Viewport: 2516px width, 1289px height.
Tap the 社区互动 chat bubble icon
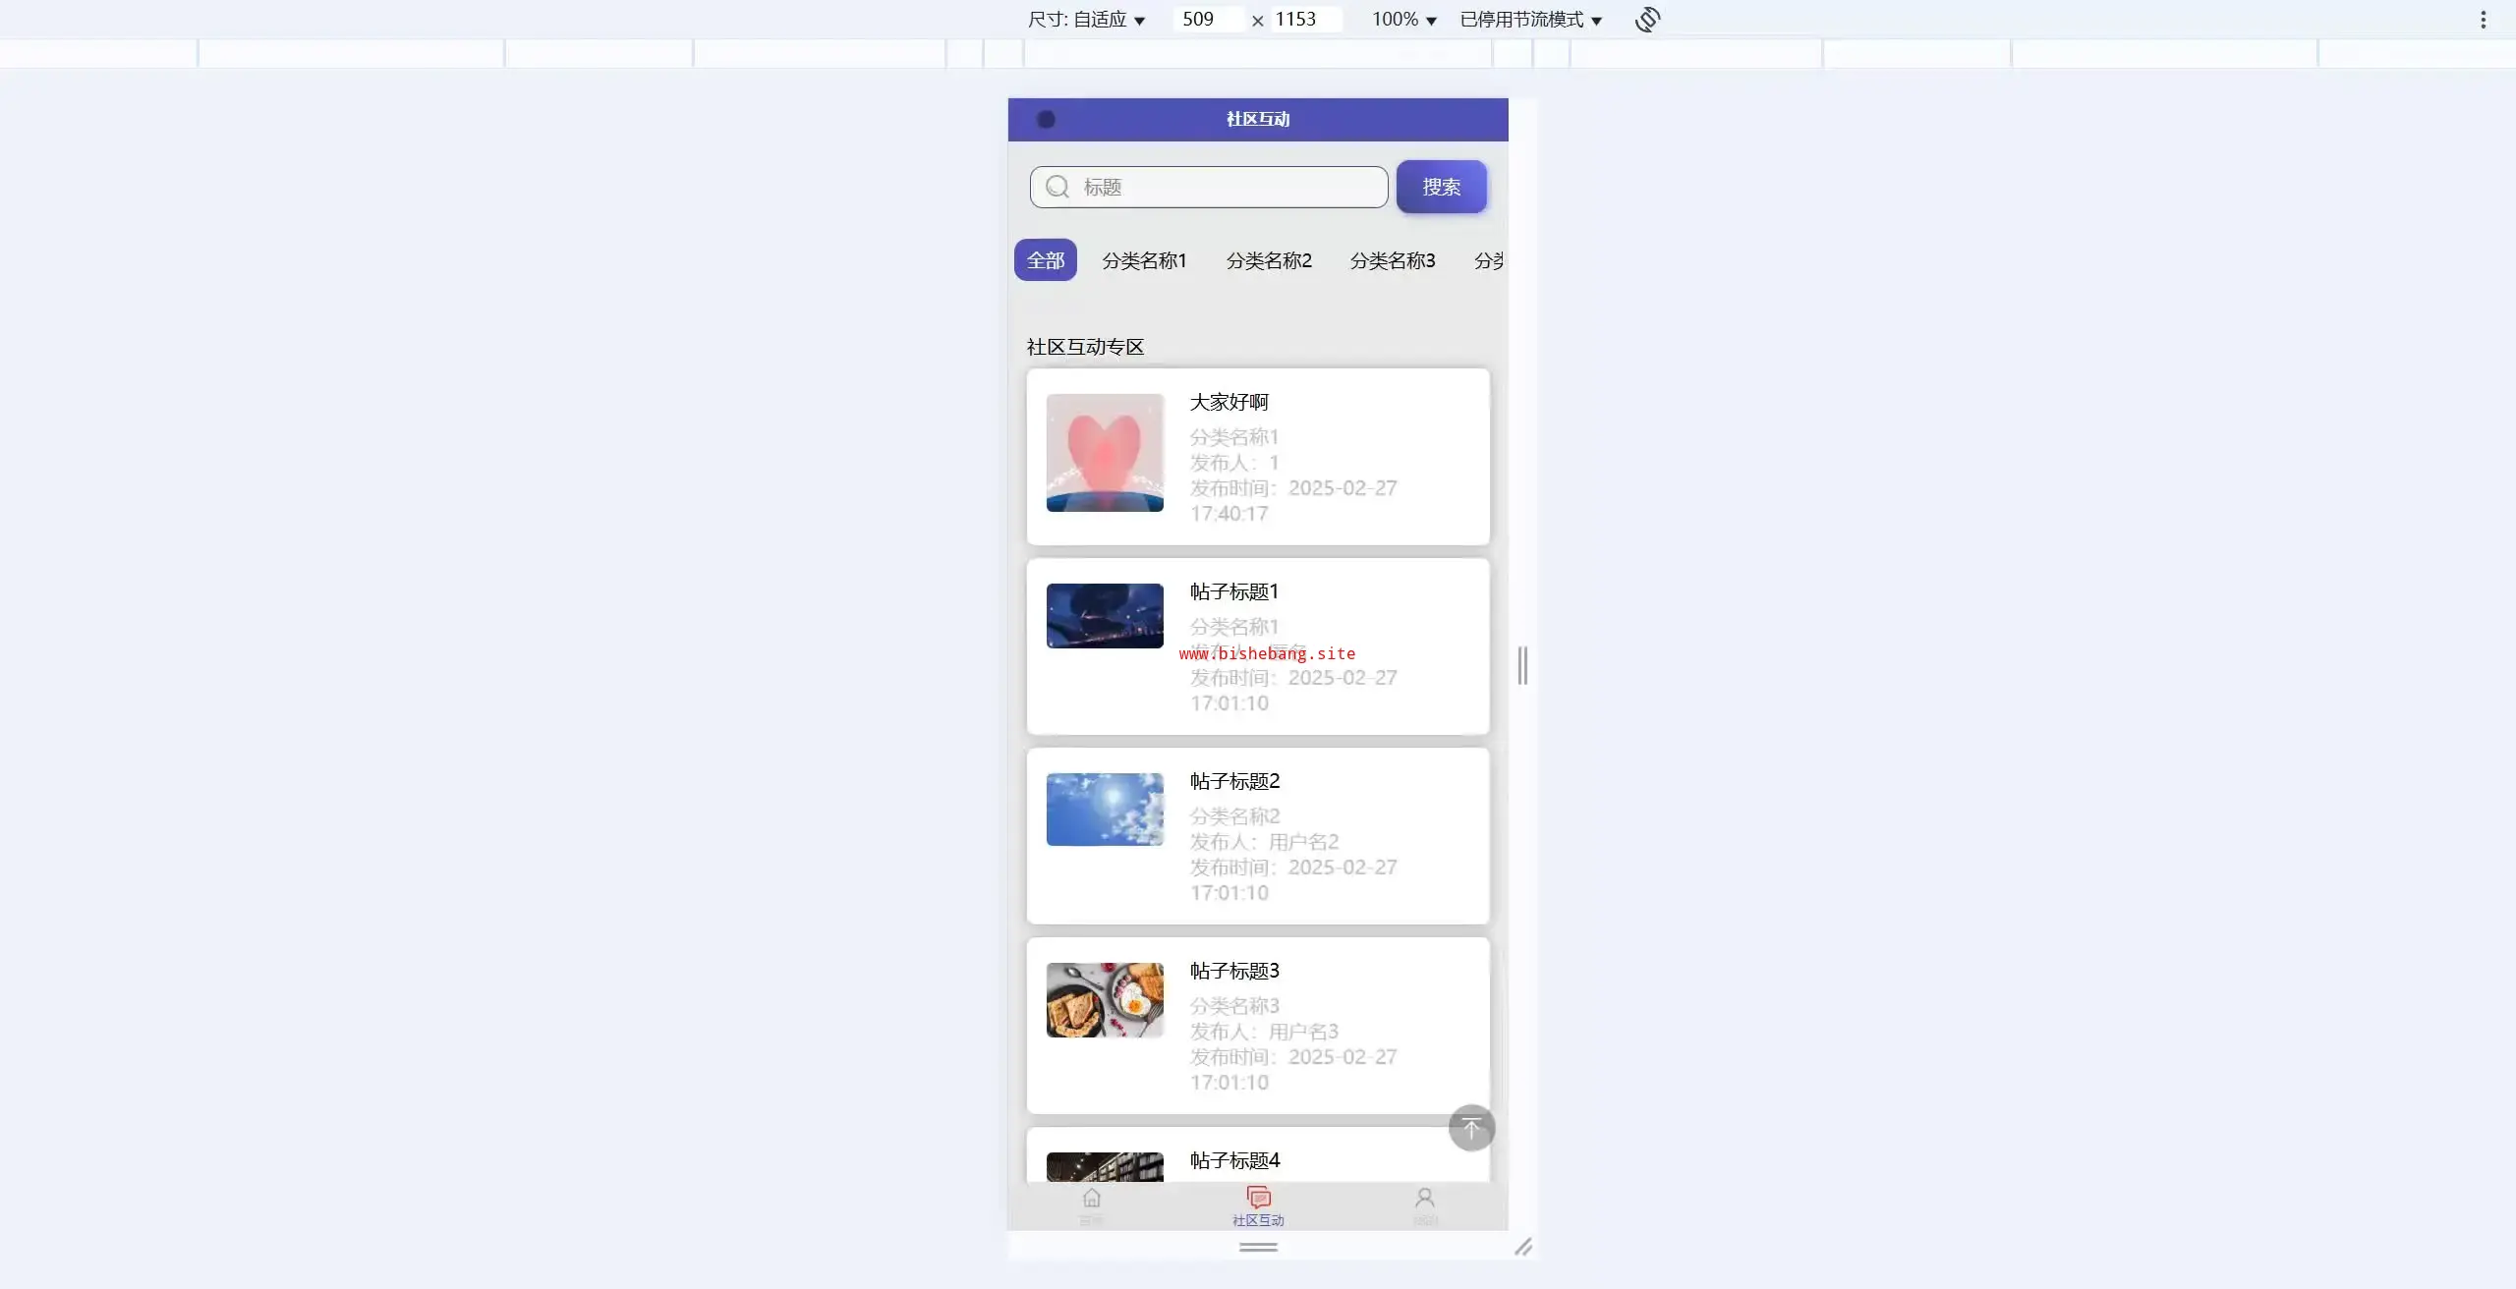[1258, 1199]
